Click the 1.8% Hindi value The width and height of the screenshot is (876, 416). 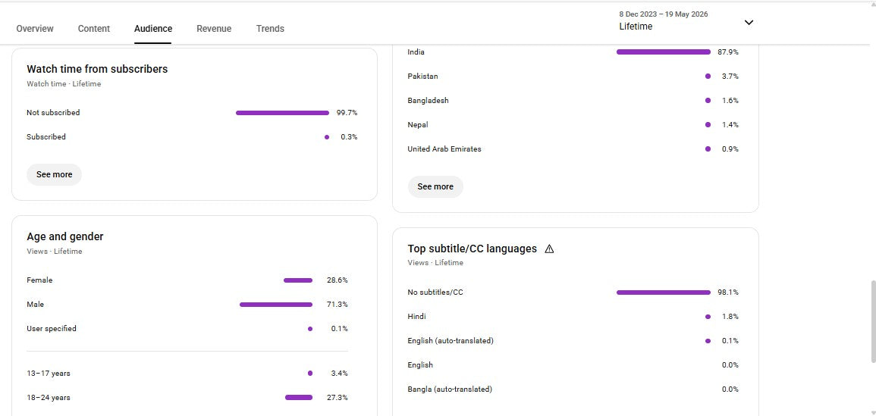click(730, 316)
